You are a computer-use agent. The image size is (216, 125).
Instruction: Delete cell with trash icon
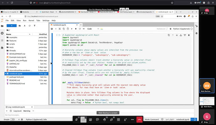189,35
